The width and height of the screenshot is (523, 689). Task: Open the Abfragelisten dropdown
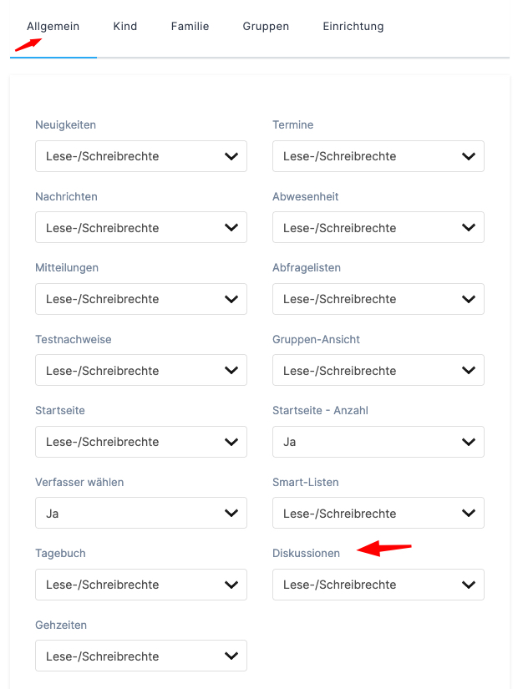tap(378, 299)
